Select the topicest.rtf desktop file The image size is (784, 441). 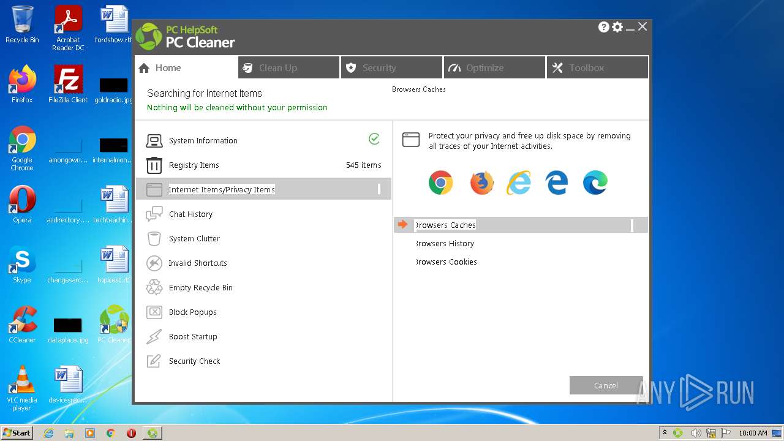click(114, 265)
